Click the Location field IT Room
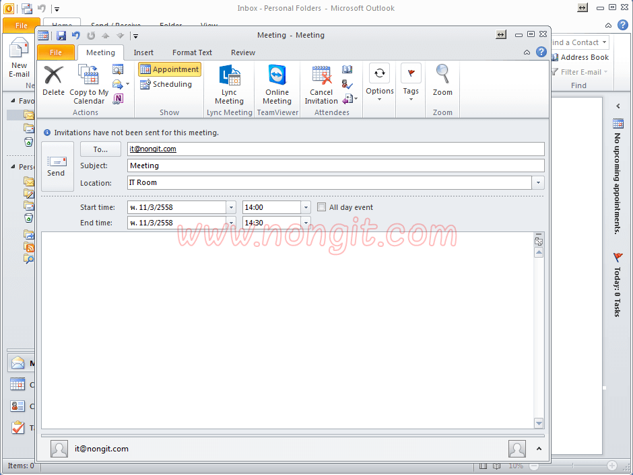Image resolution: width=633 pixels, height=475 pixels. (x=329, y=182)
